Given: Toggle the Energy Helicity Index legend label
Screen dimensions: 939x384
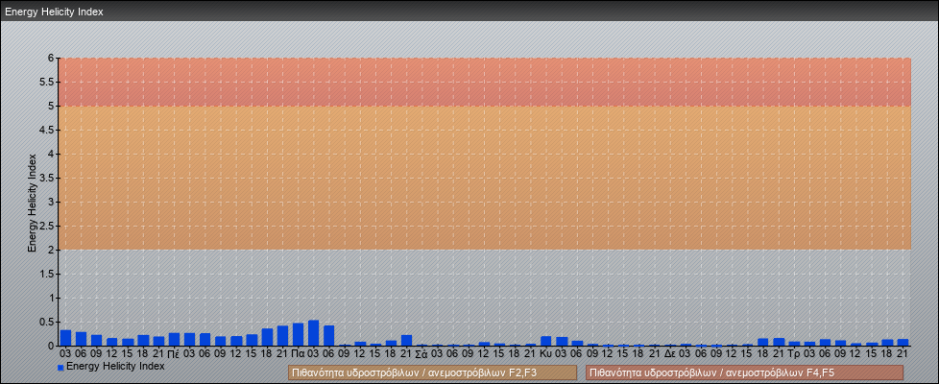Looking at the screenshot, I should coord(115,367).
